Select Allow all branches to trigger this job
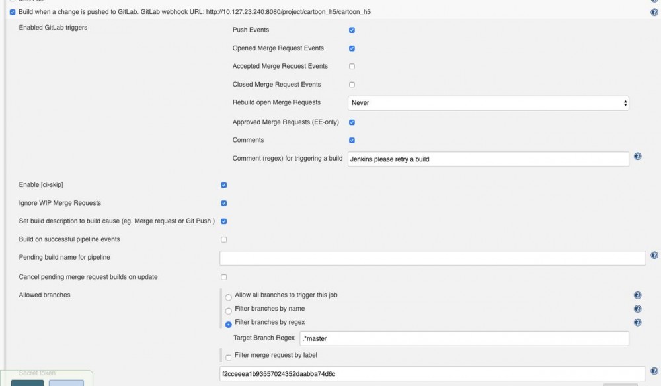 [229, 297]
